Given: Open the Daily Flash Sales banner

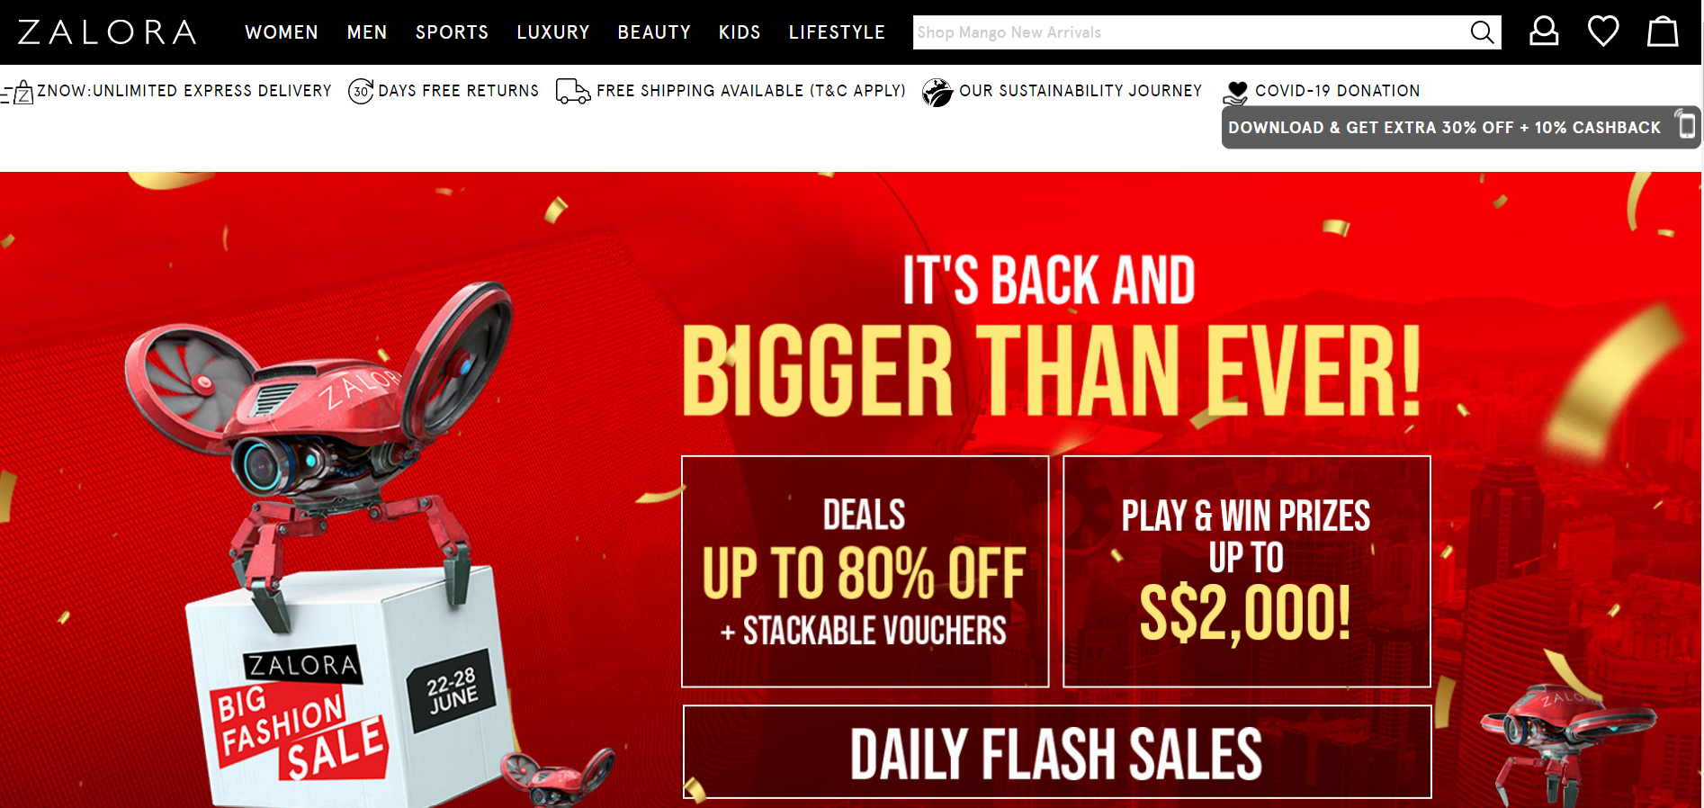Looking at the screenshot, I should coord(1057,752).
